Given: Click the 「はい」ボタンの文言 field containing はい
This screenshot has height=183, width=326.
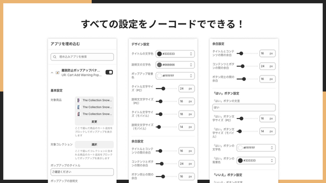Looking at the screenshot, I should click(244, 107).
